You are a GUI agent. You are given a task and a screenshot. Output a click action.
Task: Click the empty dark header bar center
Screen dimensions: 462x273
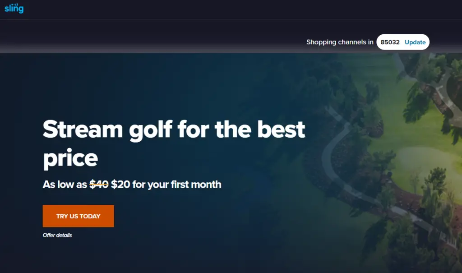[231, 10]
